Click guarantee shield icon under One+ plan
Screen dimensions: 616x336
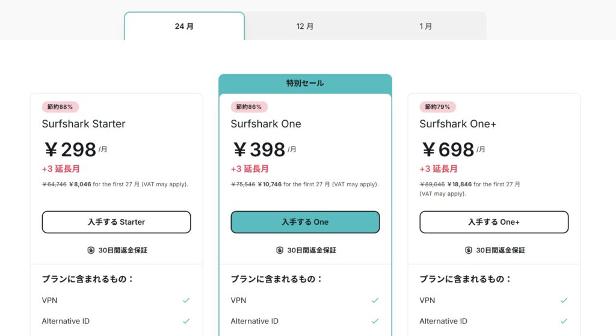469,250
